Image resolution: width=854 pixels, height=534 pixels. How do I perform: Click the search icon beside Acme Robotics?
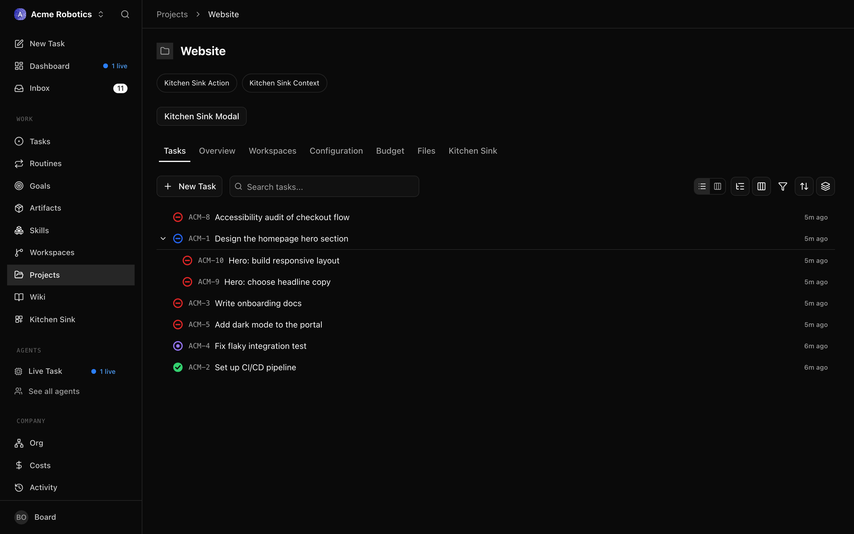(x=125, y=14)
